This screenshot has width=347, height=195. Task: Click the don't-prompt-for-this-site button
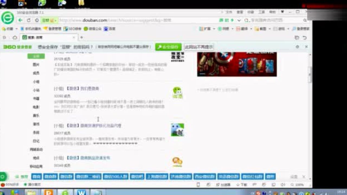click(199, 47)
